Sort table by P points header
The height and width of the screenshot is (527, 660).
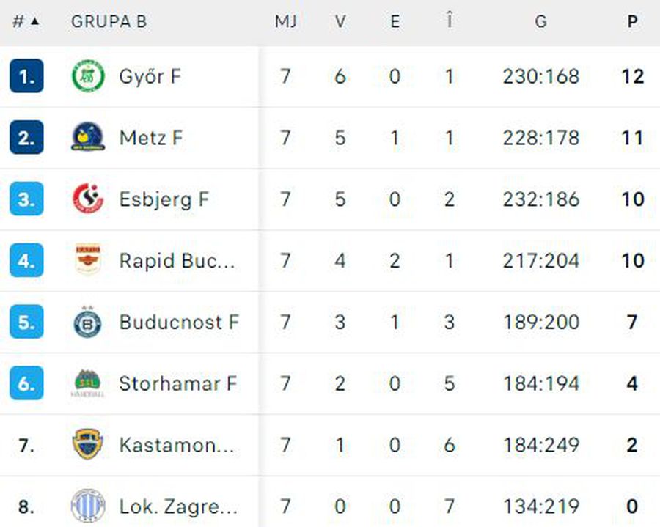point(632,21)
